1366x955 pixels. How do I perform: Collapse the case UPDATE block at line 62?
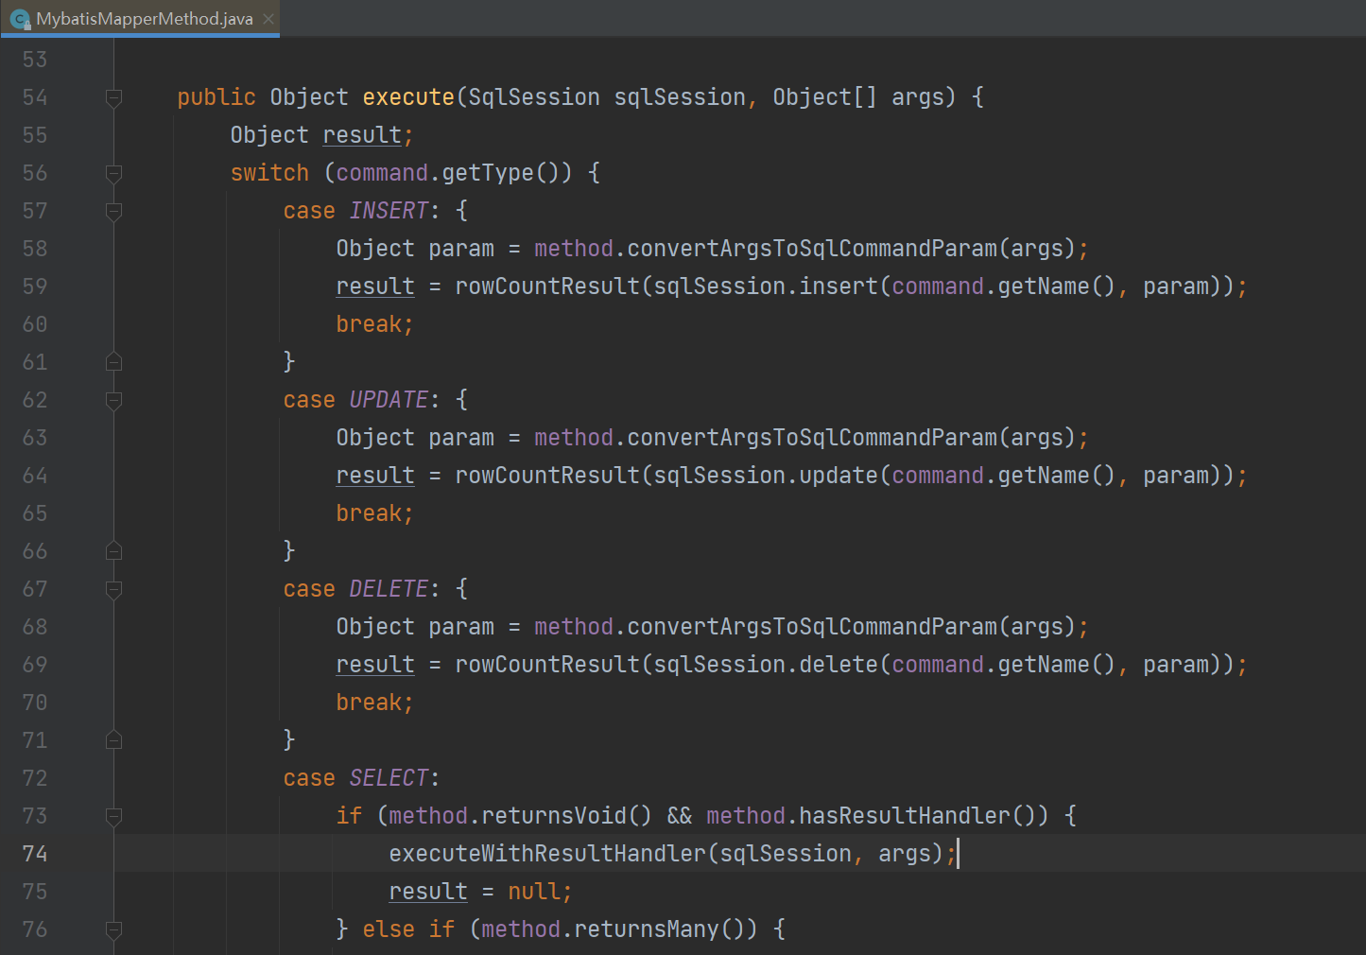coord(113,400)
